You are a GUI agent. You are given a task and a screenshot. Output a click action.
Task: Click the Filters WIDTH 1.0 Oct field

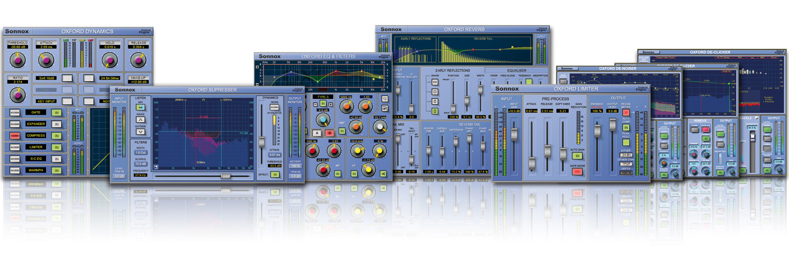click(141, 153)
